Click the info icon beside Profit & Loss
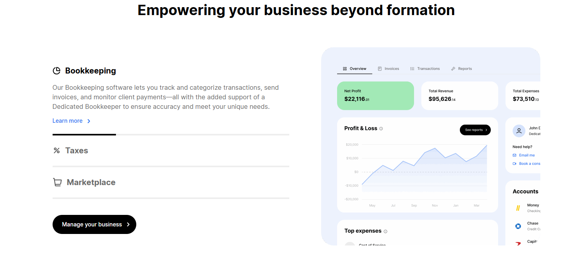Image resolution: width=573 pixels, height=257 pixels. (381, 129)
